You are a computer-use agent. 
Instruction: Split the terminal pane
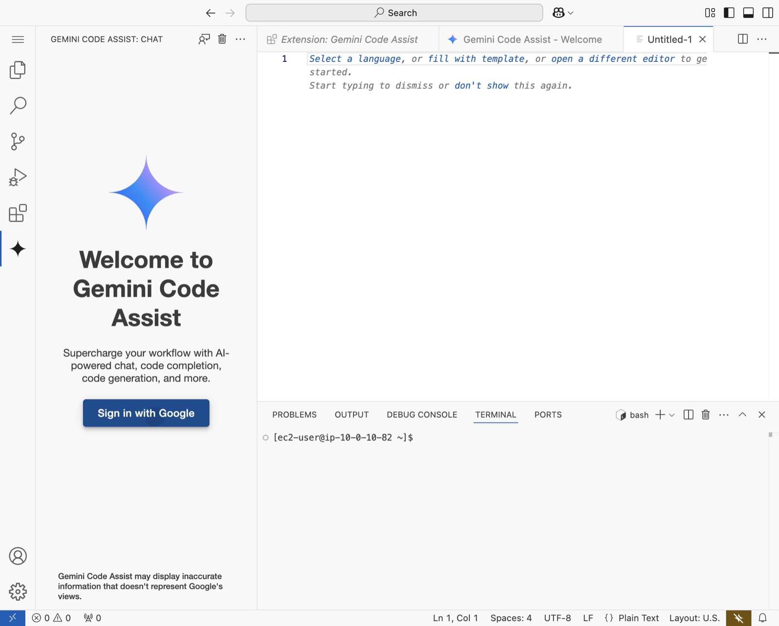click(x=688, y=415)
